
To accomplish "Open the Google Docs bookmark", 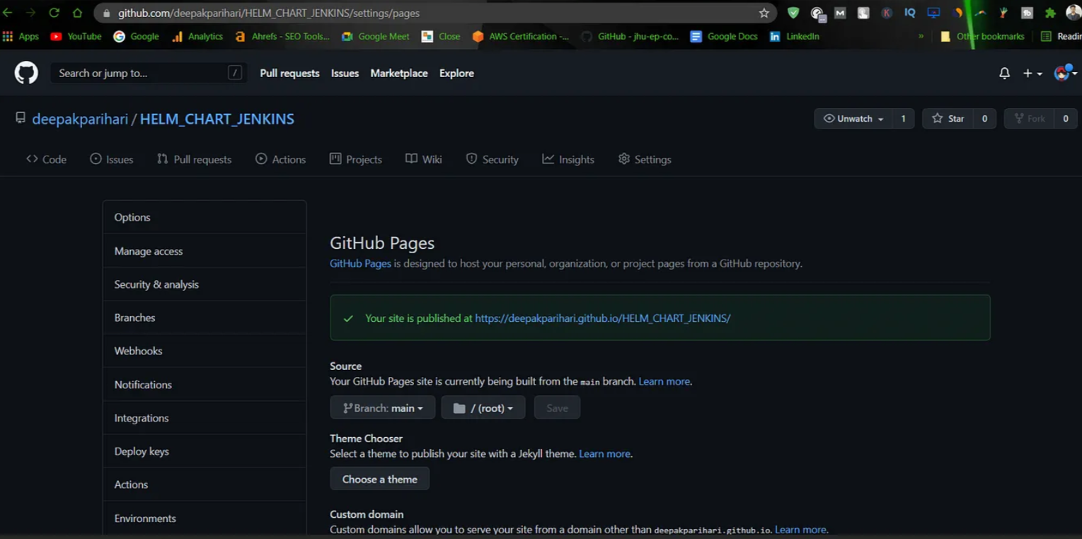I will 724,36.
